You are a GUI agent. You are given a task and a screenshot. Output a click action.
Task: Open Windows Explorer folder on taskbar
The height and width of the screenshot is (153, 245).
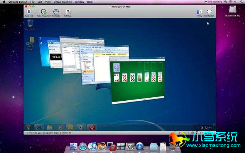point(49,128)
